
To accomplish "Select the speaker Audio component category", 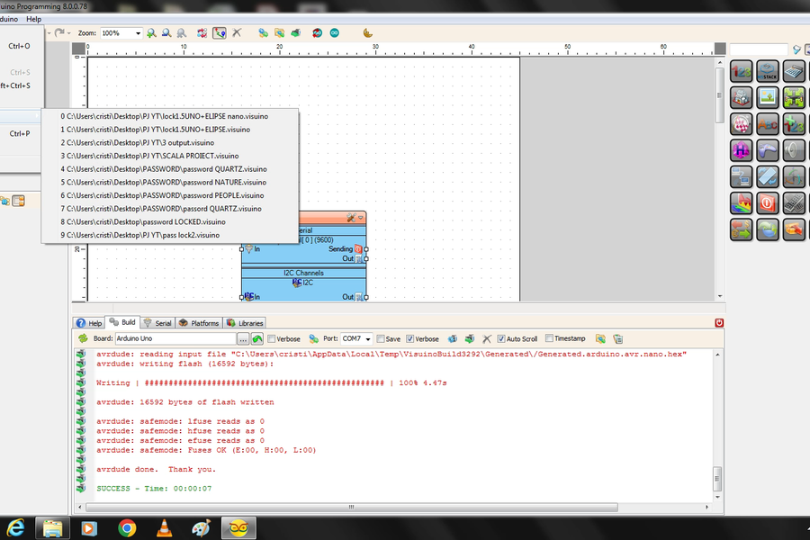I will click(794, 150).
